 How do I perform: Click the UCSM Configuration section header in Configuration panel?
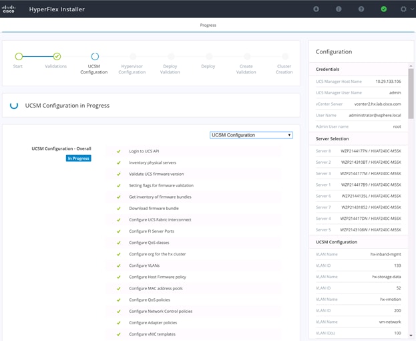pyautogui.click(x=337, y=242)
